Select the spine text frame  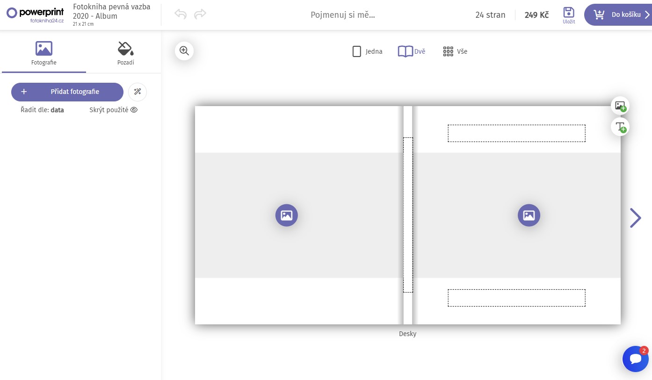(408, 215)
